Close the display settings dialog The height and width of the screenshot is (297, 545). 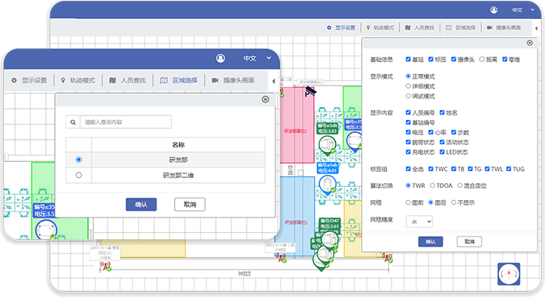pyautogui.click(x=530, y=43)
